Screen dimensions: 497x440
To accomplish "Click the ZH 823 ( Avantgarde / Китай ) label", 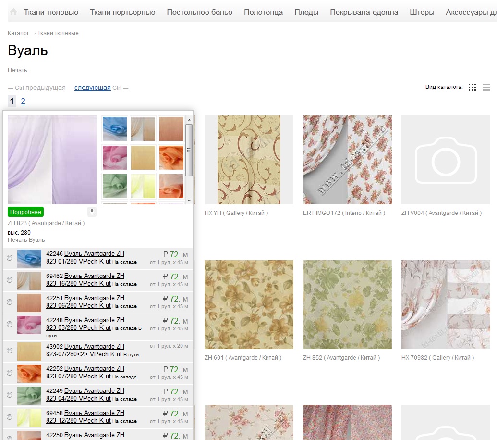I will click(46, 223).
